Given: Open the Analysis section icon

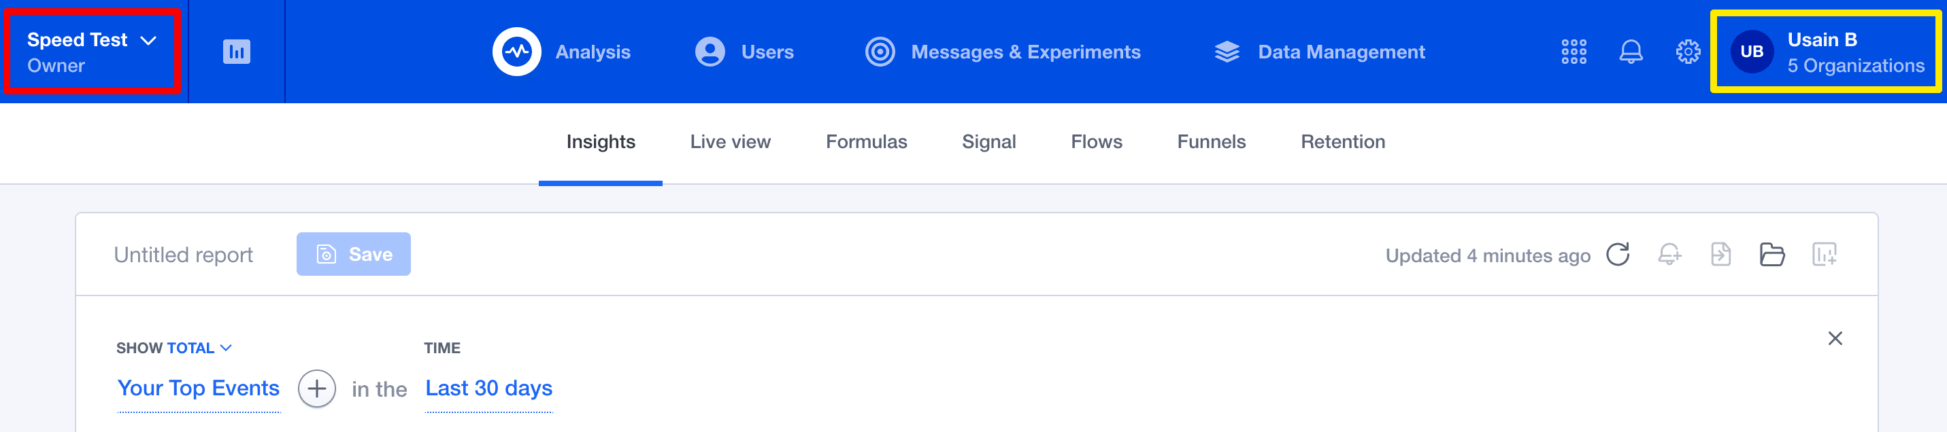Looking at the screenshot, I should [x=517, y=52].
